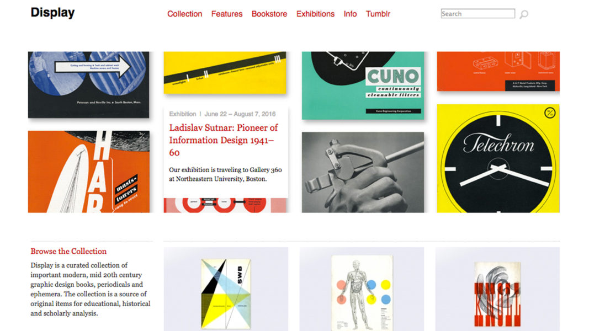Select the blue circles arrow thumbnail
The image size is (589, 331).
coord(89,85)
